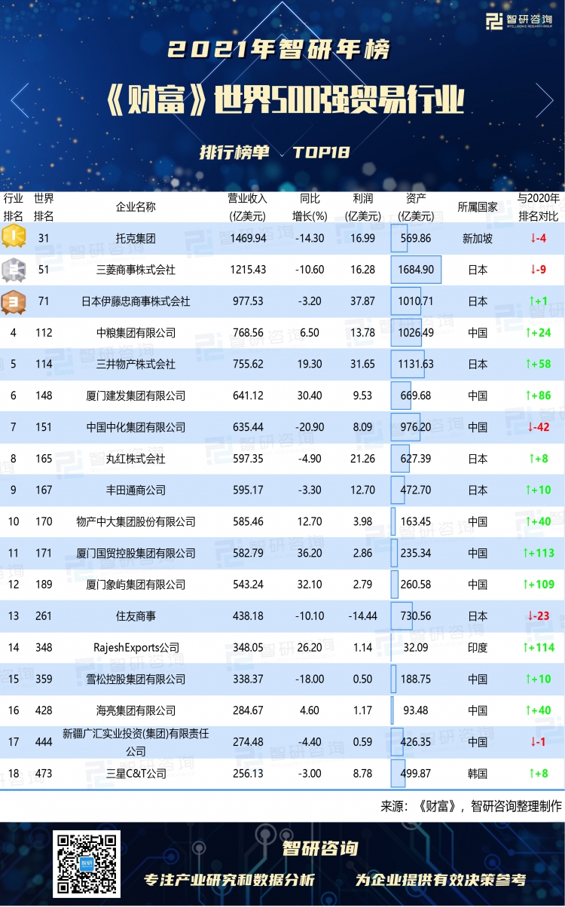Click company name 三井物产株式会社
Image resolution: width=565 pixels, height=907 pixels.
click(136, 364)
